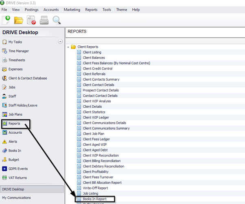Select Client Contact Details report

pos(98,85)
